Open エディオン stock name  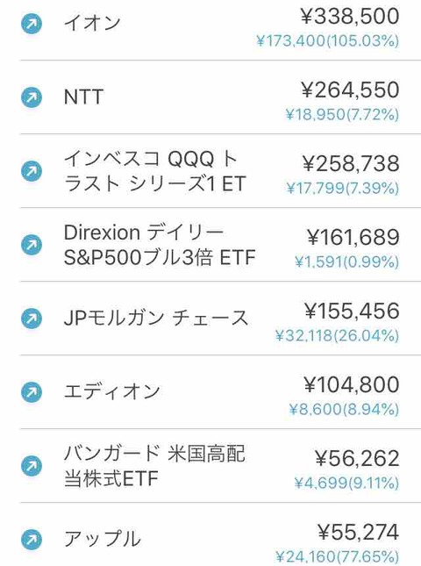coord(112,391)
